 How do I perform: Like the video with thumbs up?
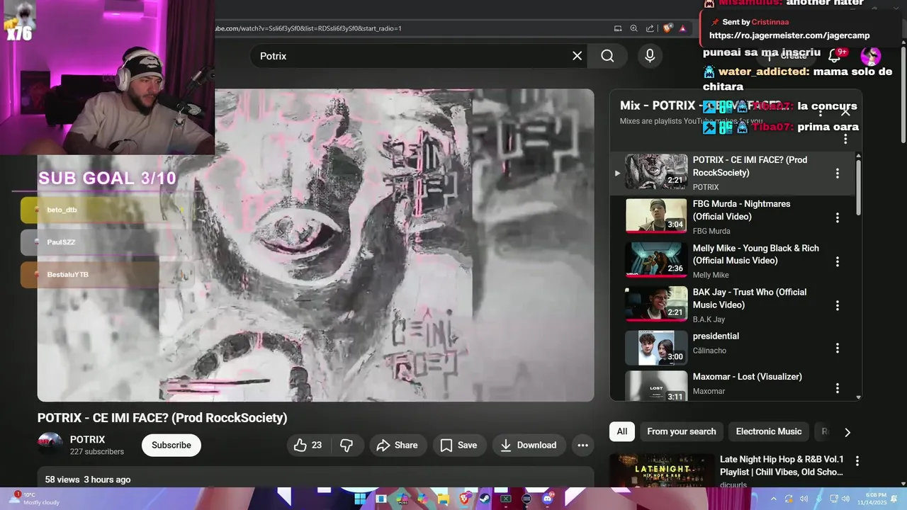[308, 445]
